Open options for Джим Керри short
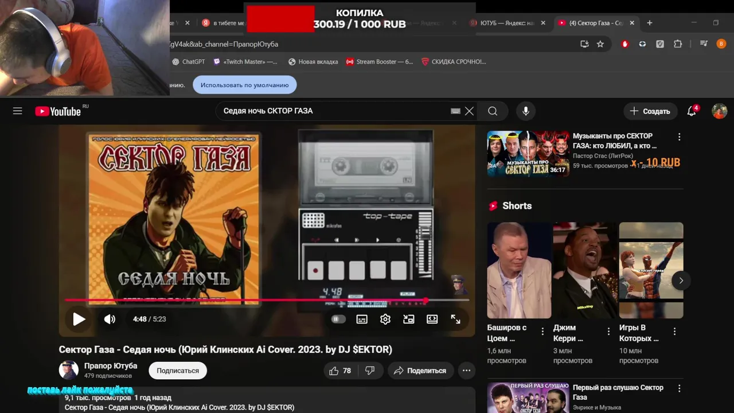Screen dimensions: 734x413 tap(609, 331)
